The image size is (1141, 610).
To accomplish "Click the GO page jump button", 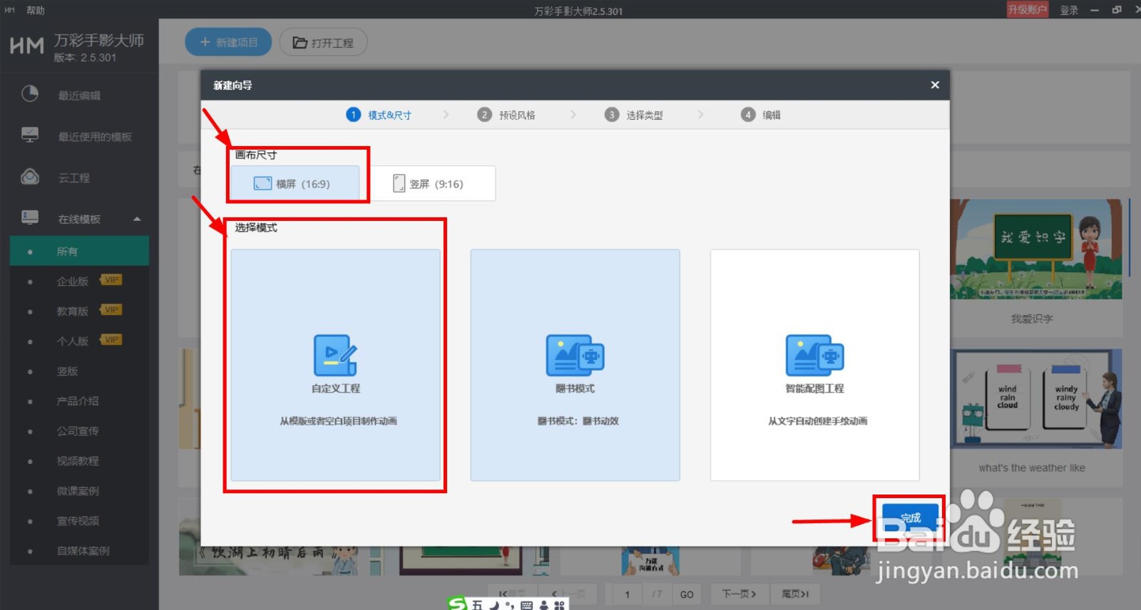I will (x=687, y=594).
